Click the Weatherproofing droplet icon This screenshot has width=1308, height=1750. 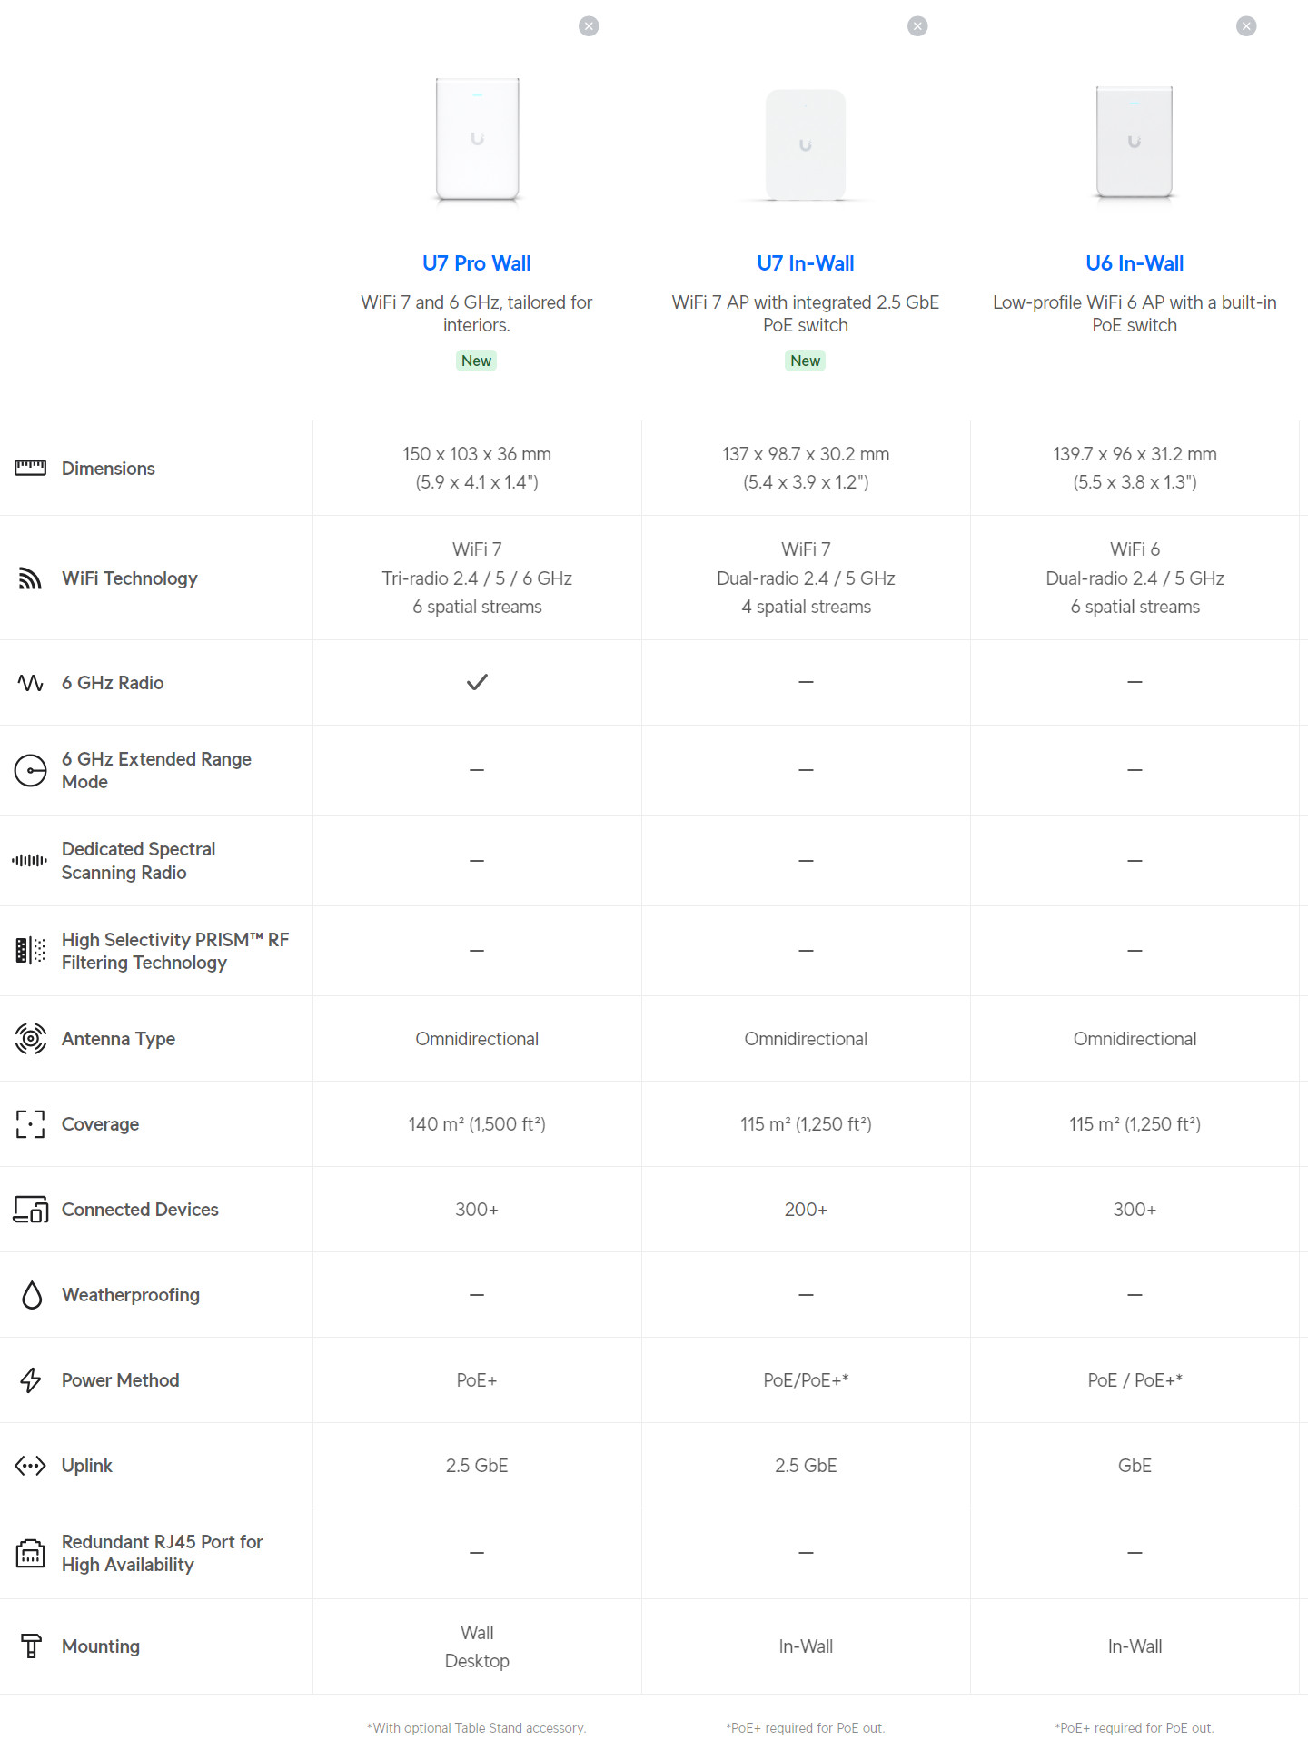click(32, 1295)
